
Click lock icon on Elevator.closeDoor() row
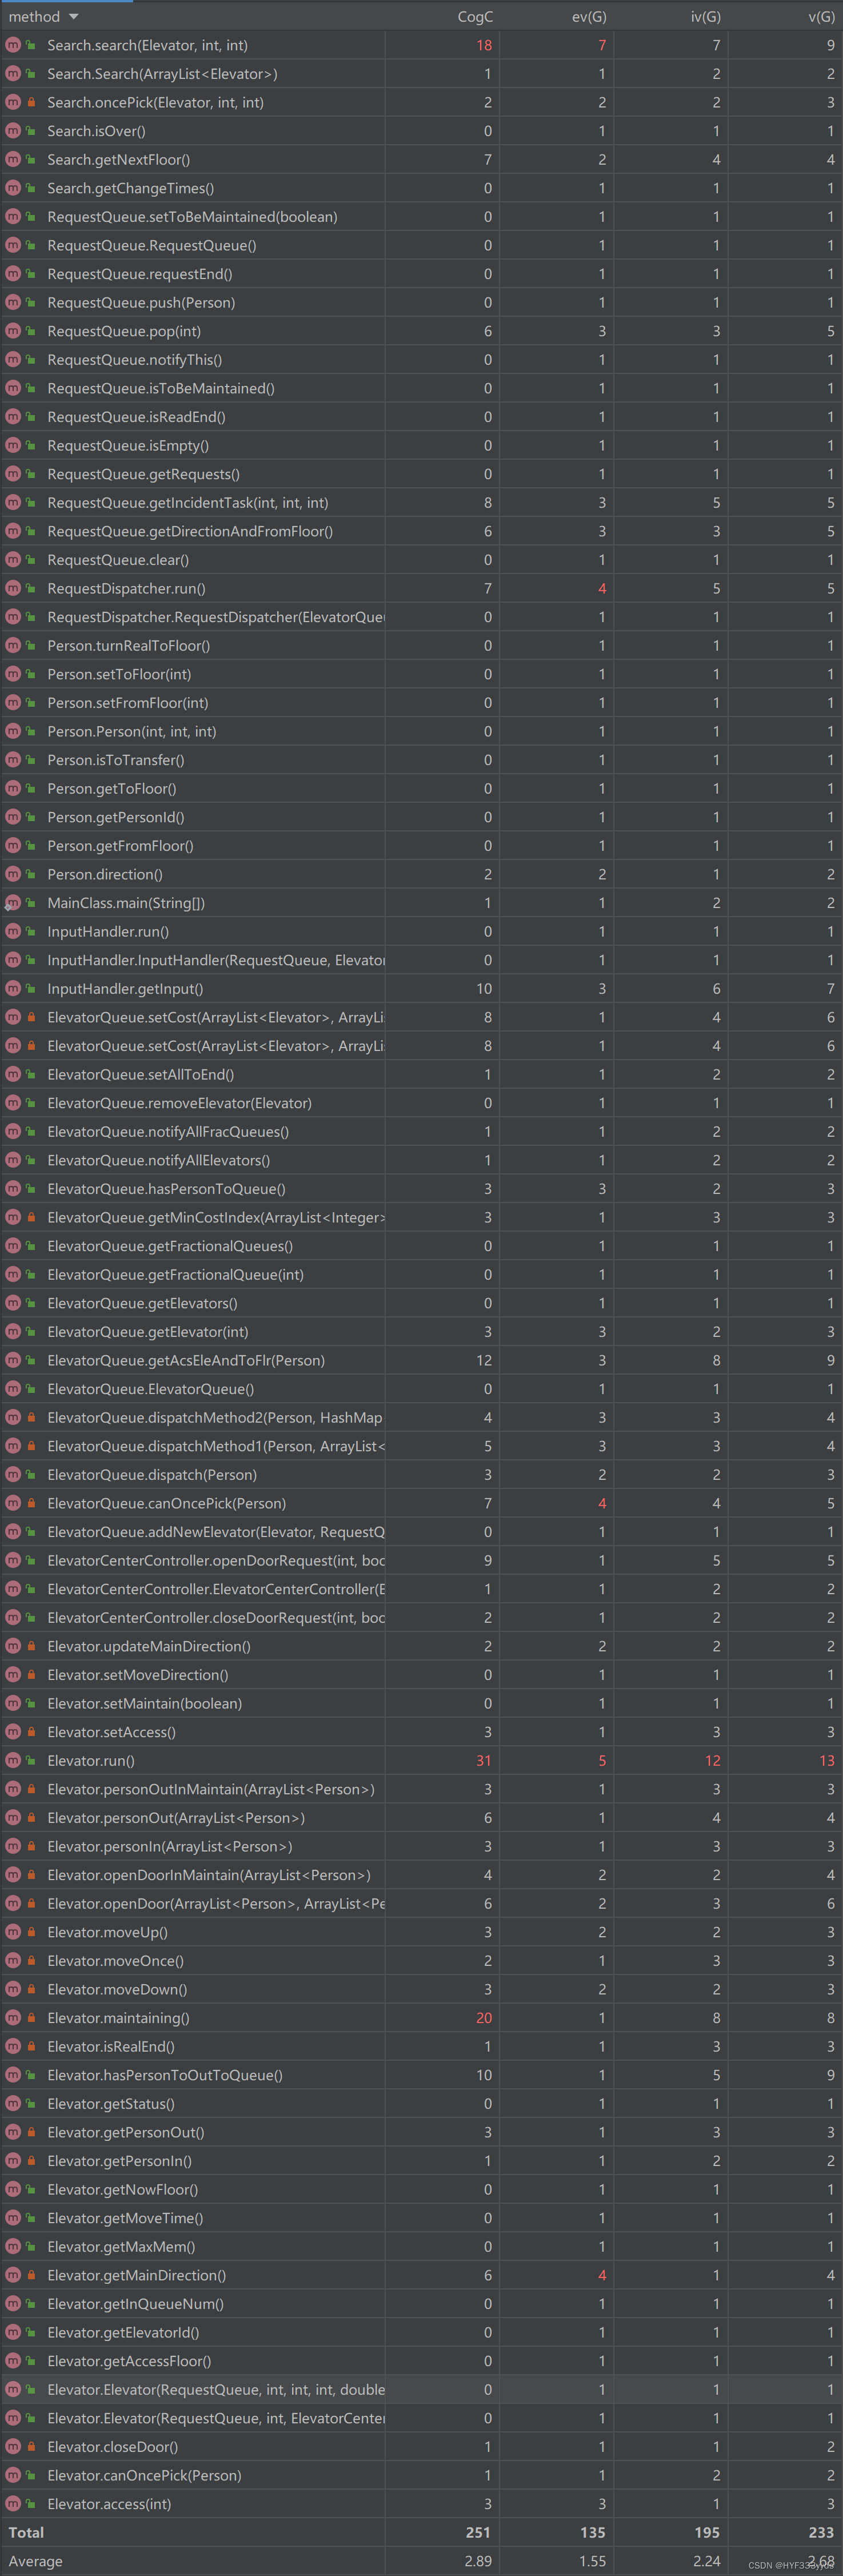pos(31,2446)
